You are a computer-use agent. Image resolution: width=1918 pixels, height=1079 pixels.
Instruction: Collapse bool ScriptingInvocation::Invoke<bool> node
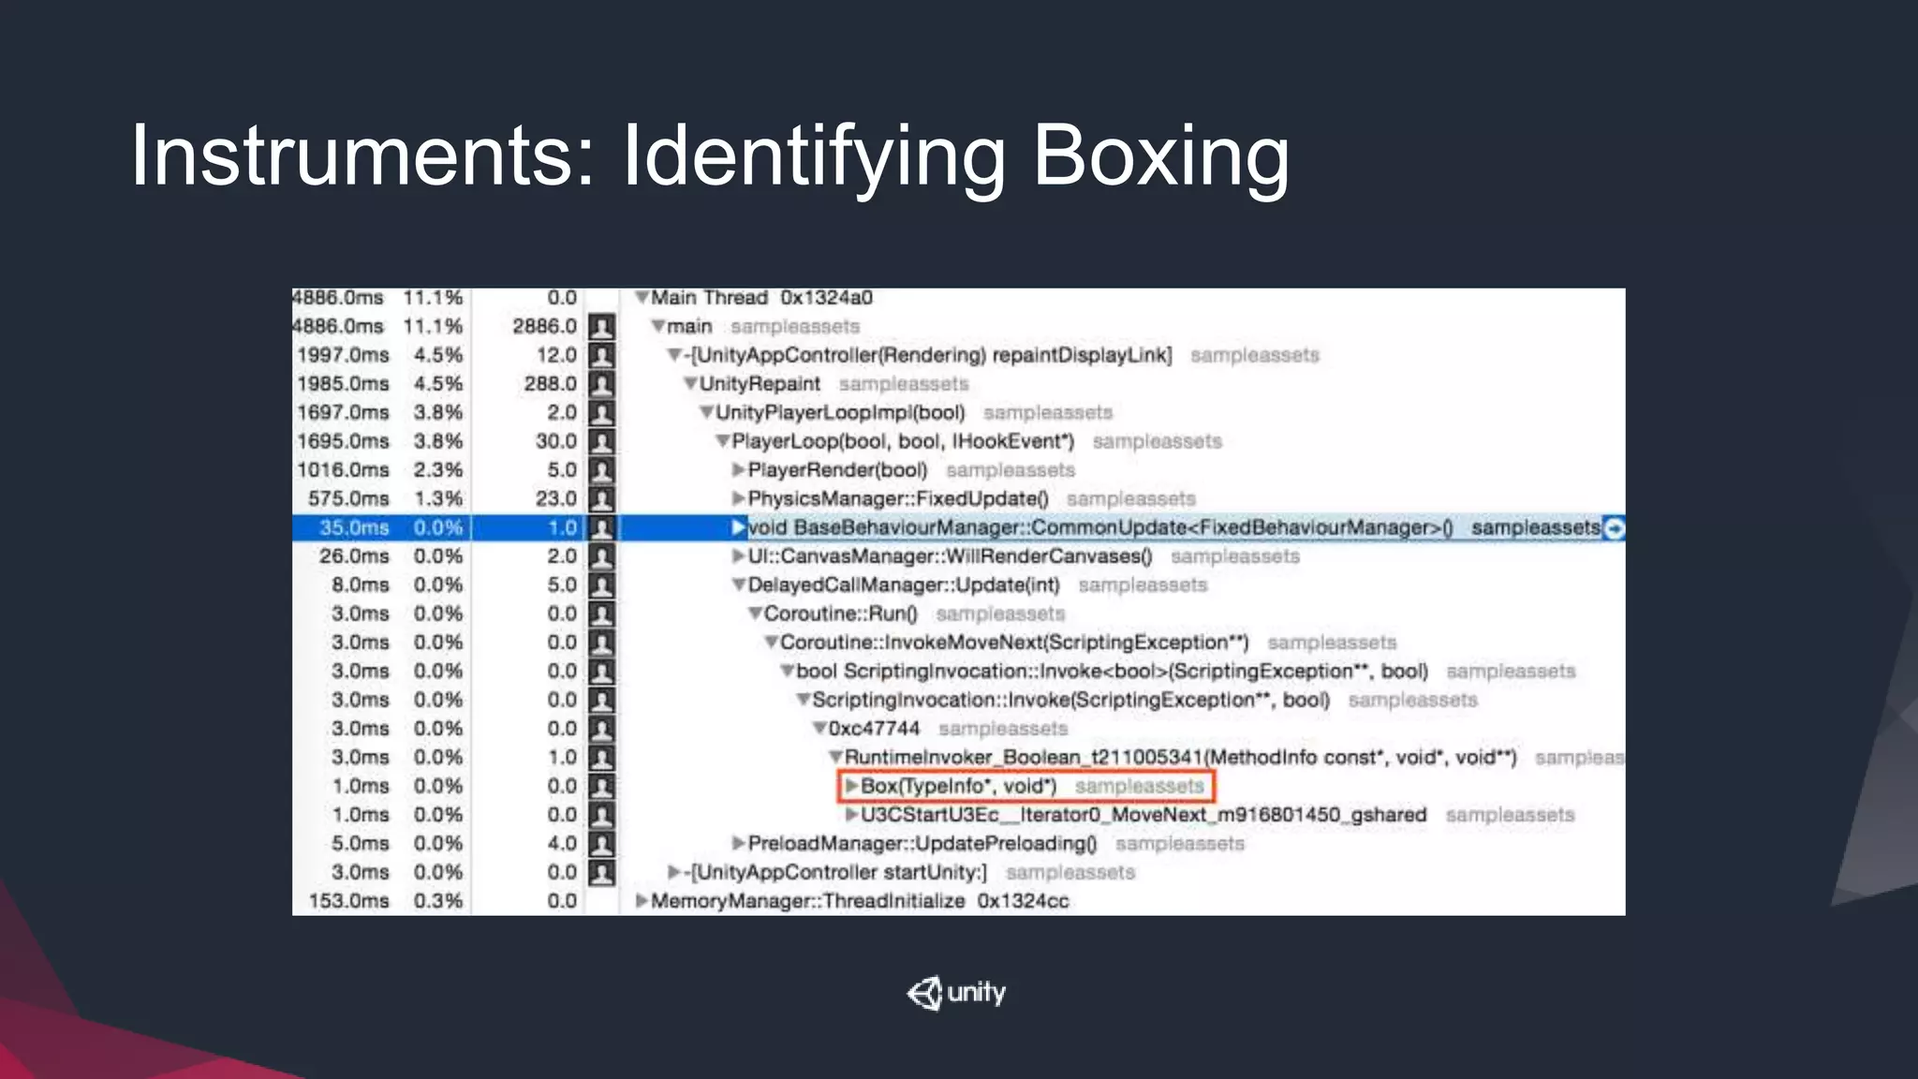788,672
